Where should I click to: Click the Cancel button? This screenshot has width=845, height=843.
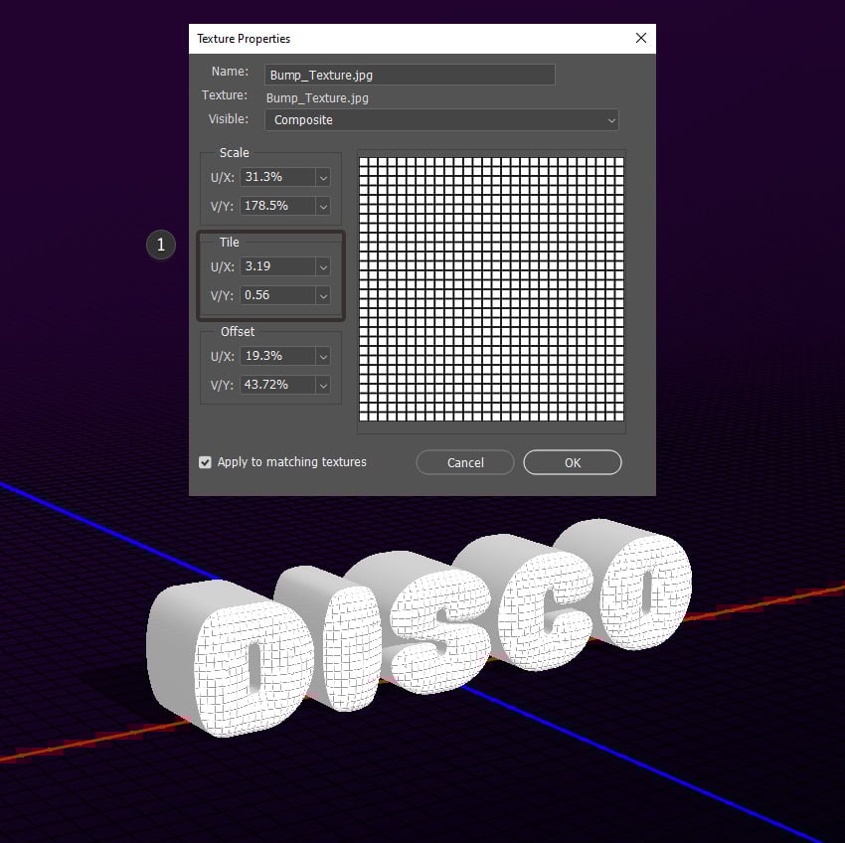pos(465,462)
